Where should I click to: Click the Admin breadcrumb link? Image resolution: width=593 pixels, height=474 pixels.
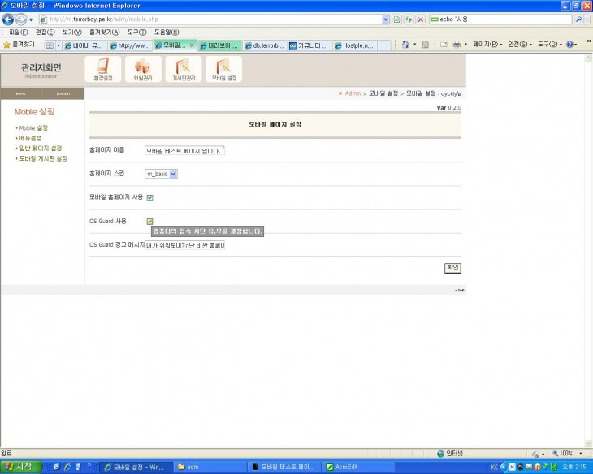tap(353, 93)
